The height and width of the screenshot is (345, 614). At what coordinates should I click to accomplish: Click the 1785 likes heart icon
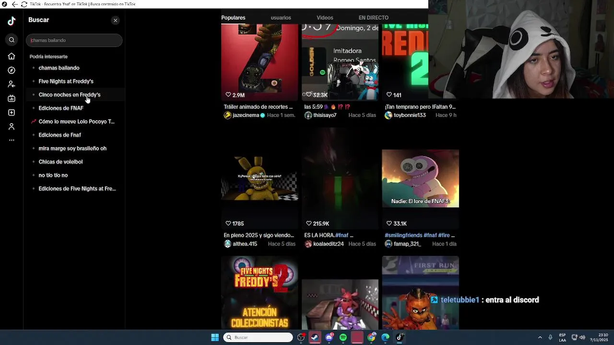click(x=228, y=223)
